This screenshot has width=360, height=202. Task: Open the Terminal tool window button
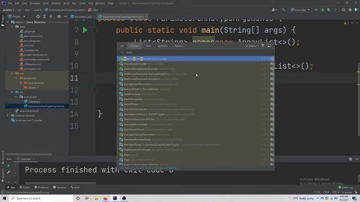coord(60,187)
